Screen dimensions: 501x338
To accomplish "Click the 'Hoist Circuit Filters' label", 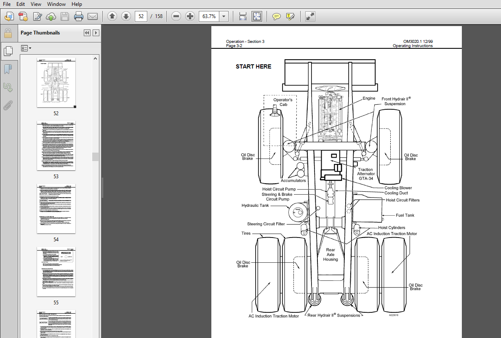I will coord(402,200).
